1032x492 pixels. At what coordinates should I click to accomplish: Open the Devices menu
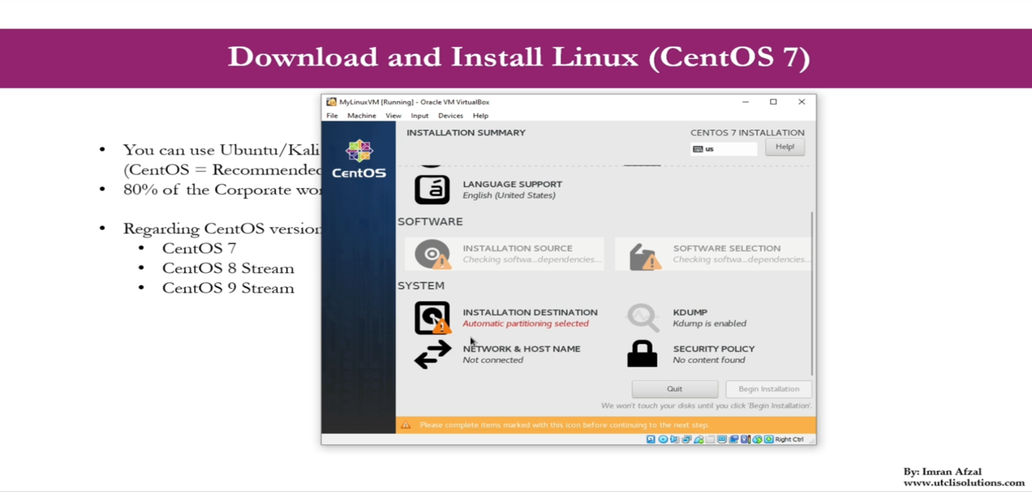451,116
